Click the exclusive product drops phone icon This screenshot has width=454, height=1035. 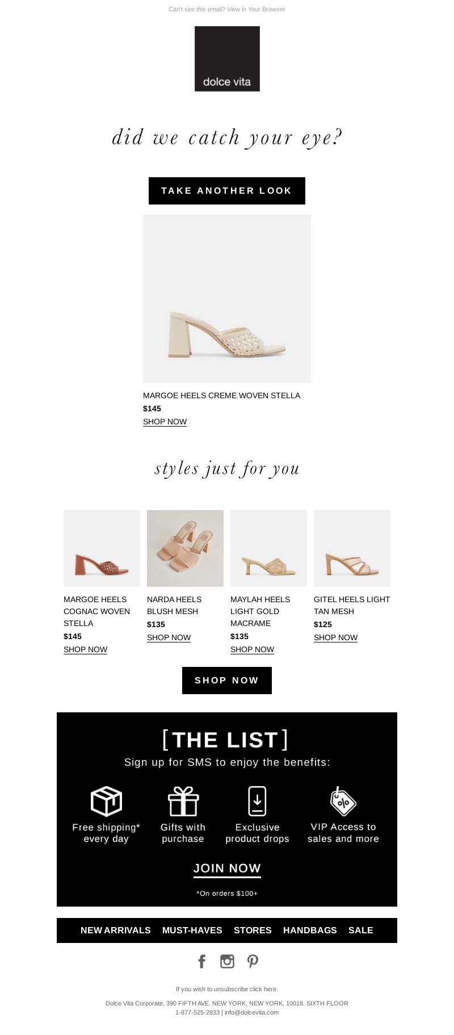(257, 801)
